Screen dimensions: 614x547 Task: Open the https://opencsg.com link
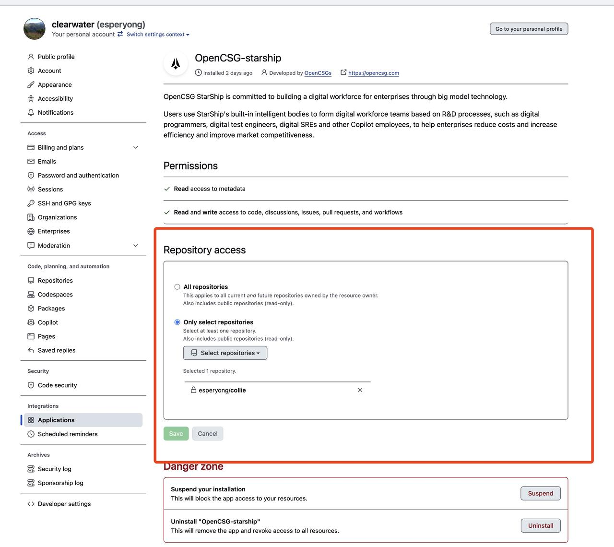[374, 73]
